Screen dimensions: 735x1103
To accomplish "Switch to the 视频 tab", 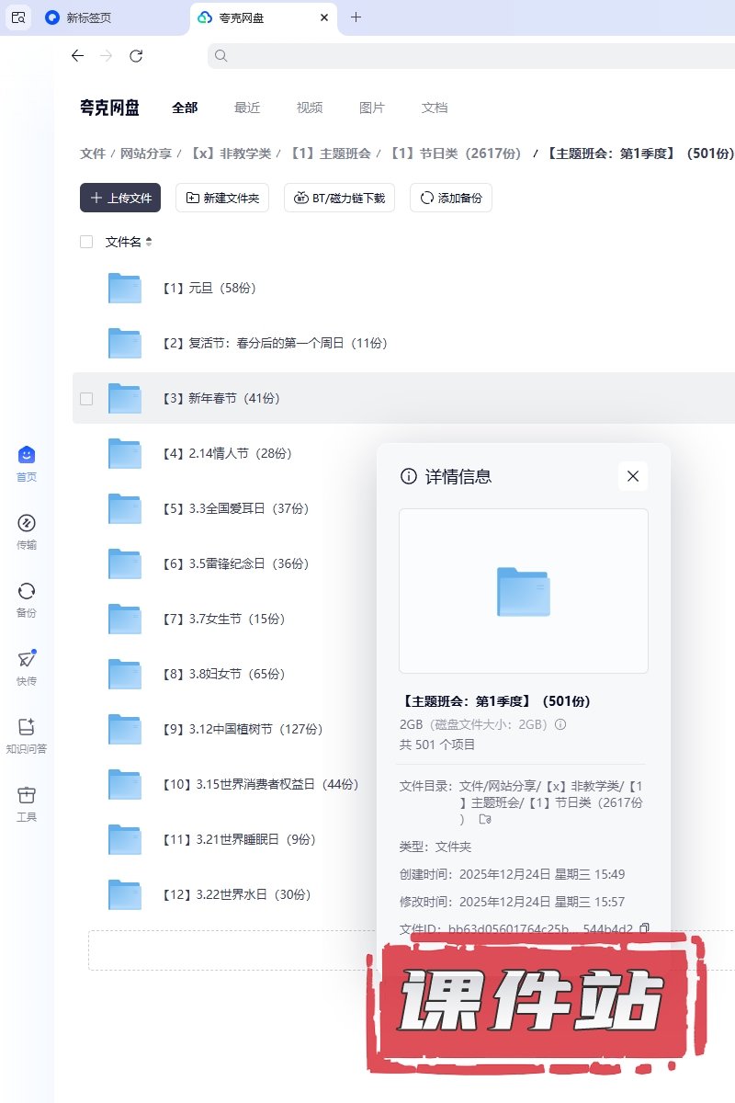I will pyautogui.click(x=310, y=108).
